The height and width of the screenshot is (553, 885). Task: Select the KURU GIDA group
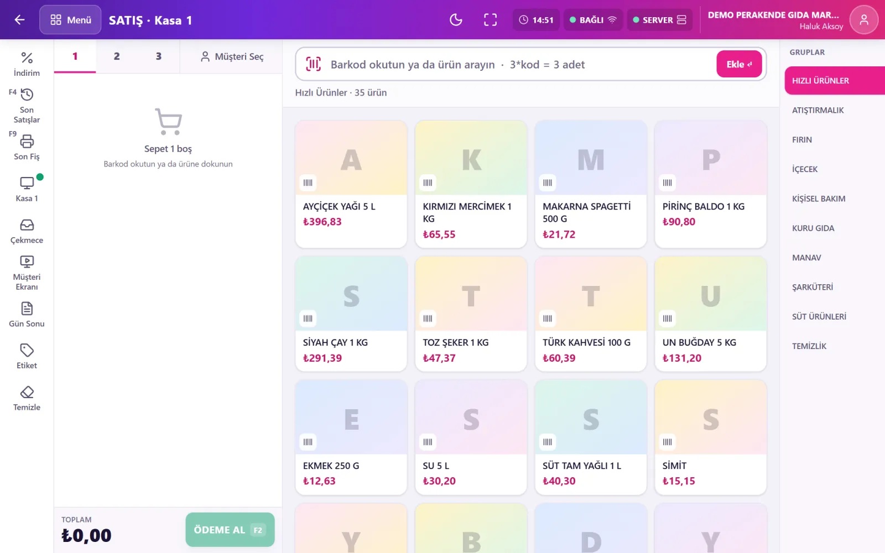pos(835,228)
